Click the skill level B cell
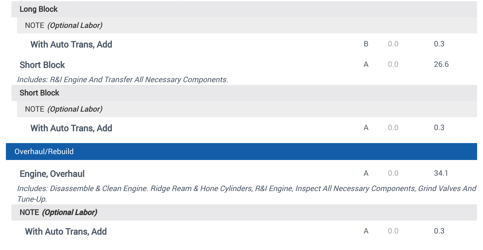 tap(366, 44)
